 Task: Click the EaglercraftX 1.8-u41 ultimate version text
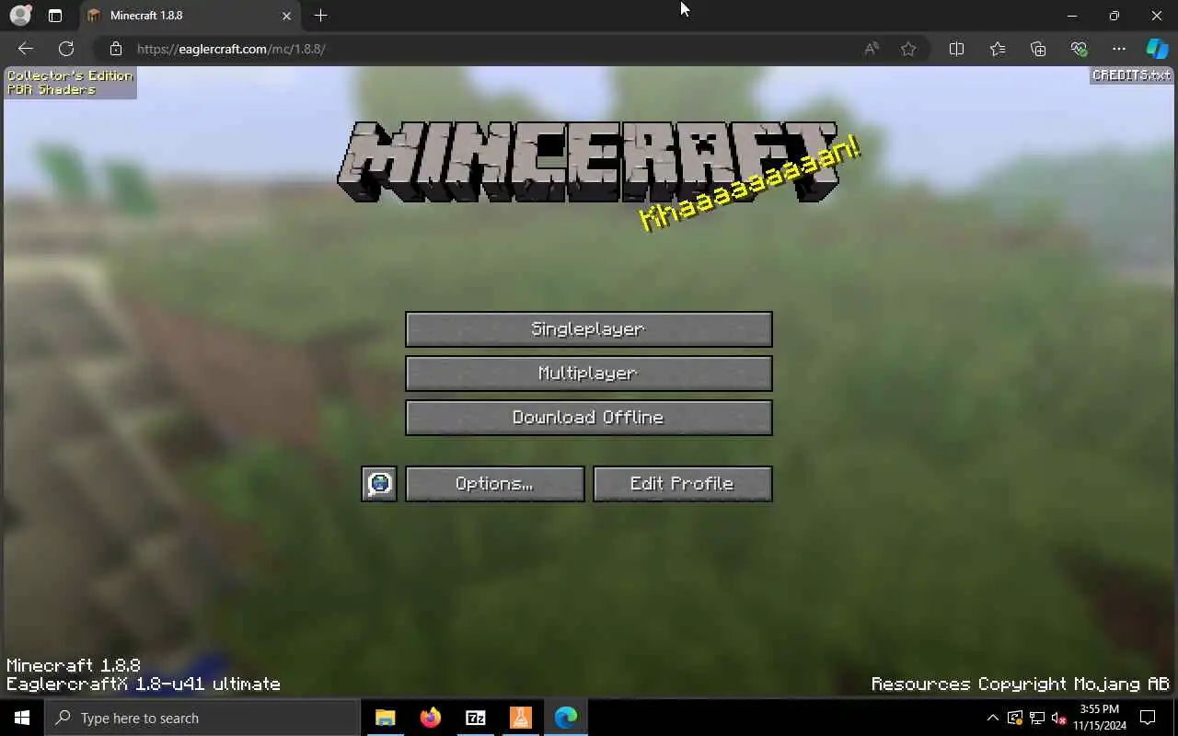[144, 684]
